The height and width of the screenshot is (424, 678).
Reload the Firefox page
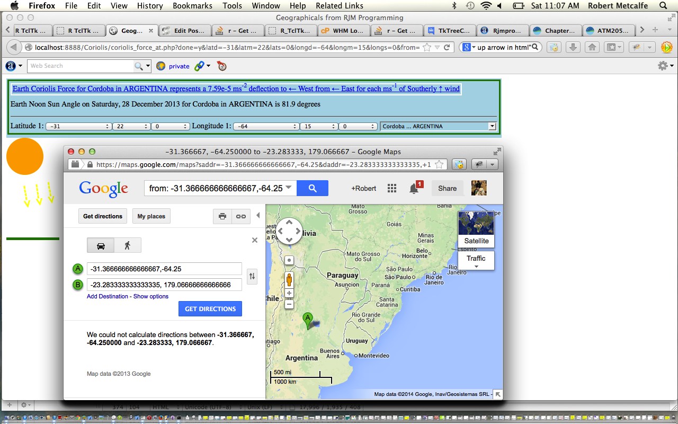pos(447,47)
